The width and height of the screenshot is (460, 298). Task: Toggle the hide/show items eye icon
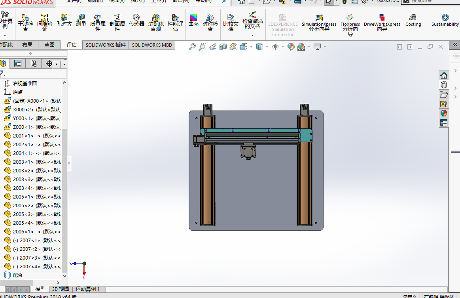coord(276,46)
